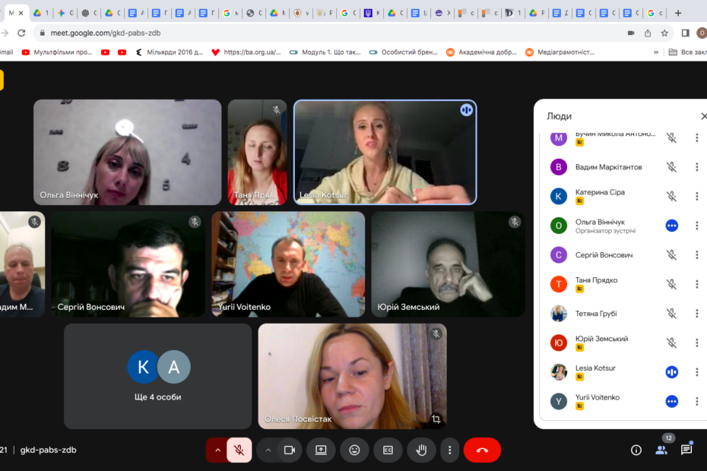Open the meeting chat panel
This screenshot has height=471, width=707.
pos(686,450)
